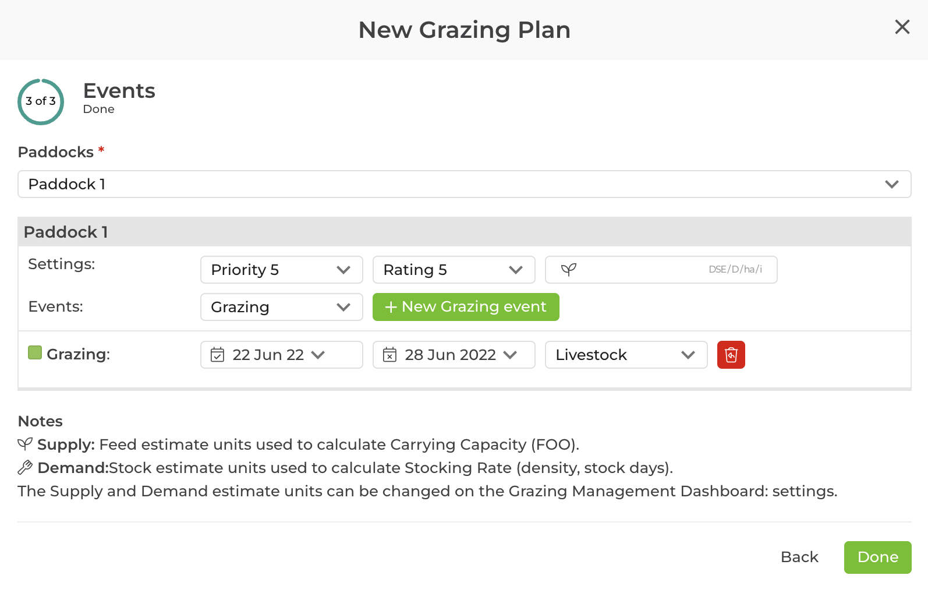928x600 pixels.
Task: Open the calendar for the start date
Action: [217, 354]
